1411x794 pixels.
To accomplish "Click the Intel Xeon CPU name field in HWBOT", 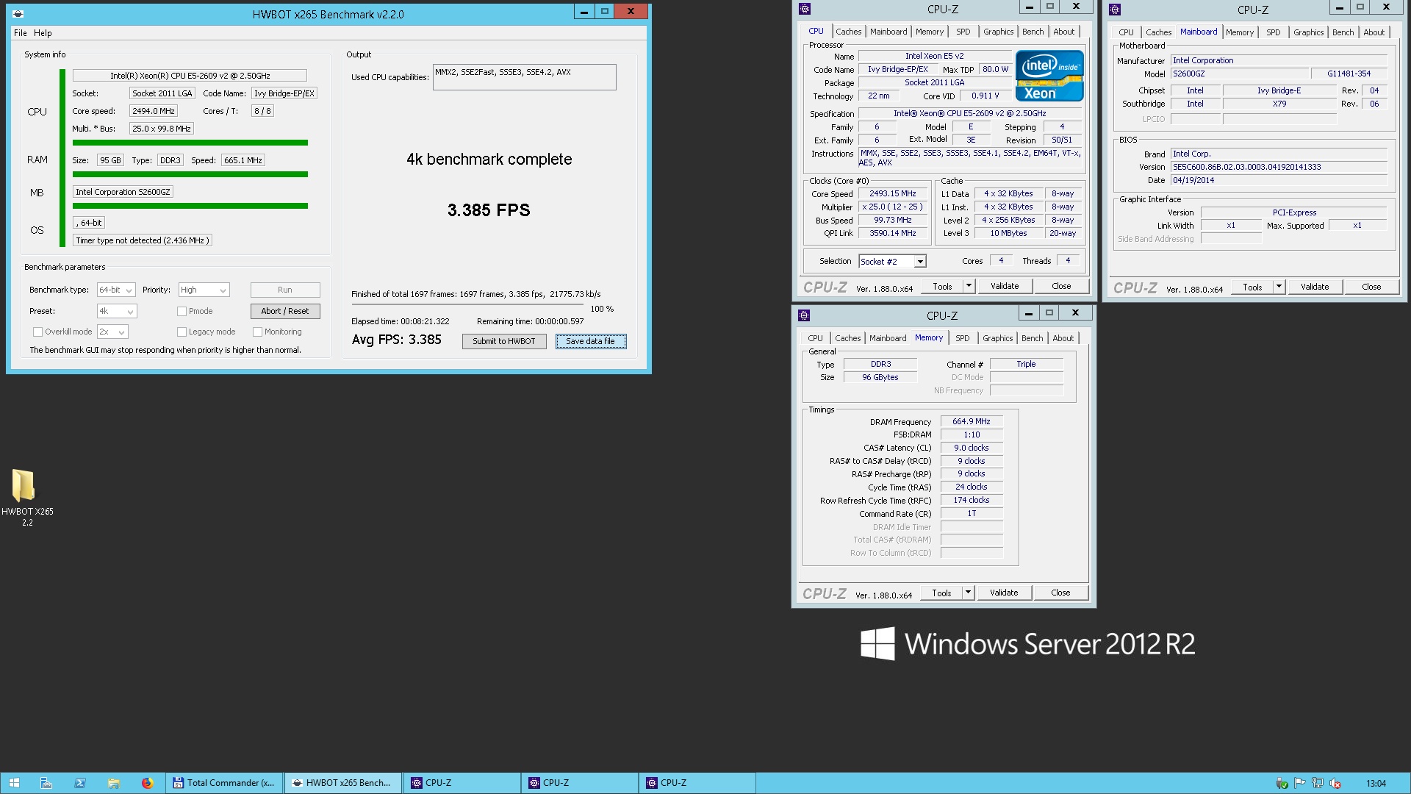I will coord(190,76).
